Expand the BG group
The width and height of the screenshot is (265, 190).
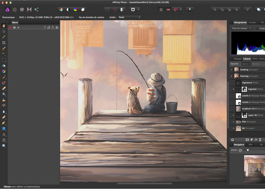coord(233,128)
